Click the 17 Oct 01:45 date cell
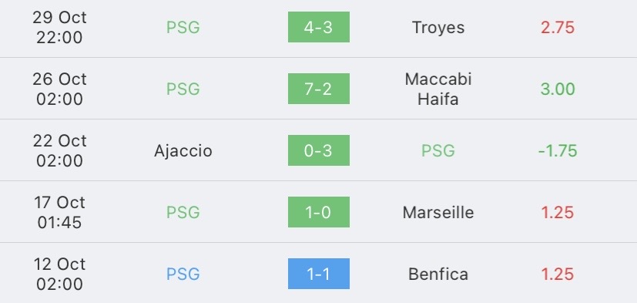Screen dimensions: 637x303 tap(60, 212)
